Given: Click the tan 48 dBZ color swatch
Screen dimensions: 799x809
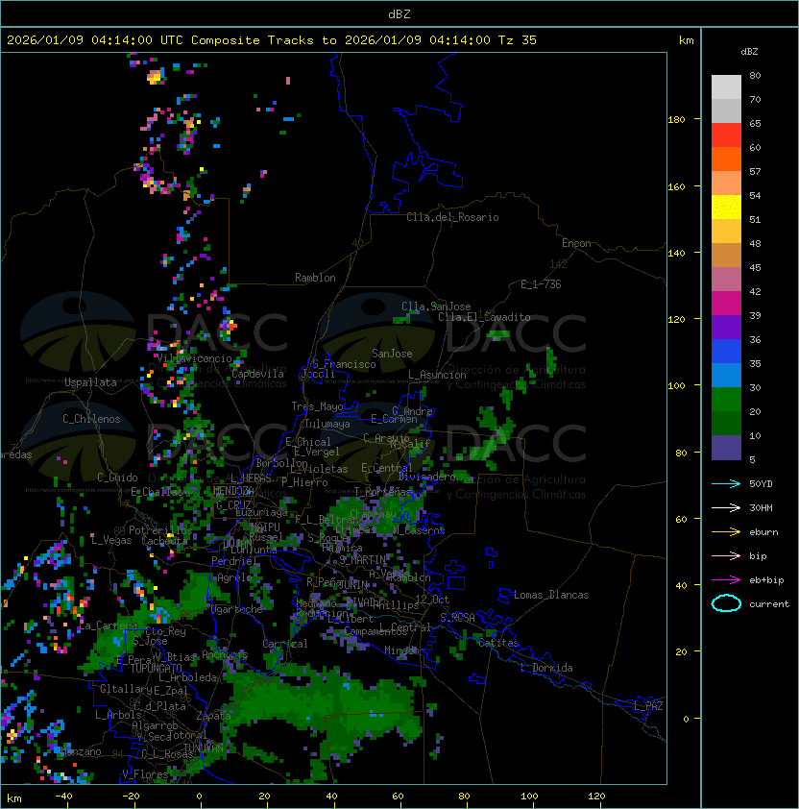Looking at the screenshot, I should click(726, 256).
